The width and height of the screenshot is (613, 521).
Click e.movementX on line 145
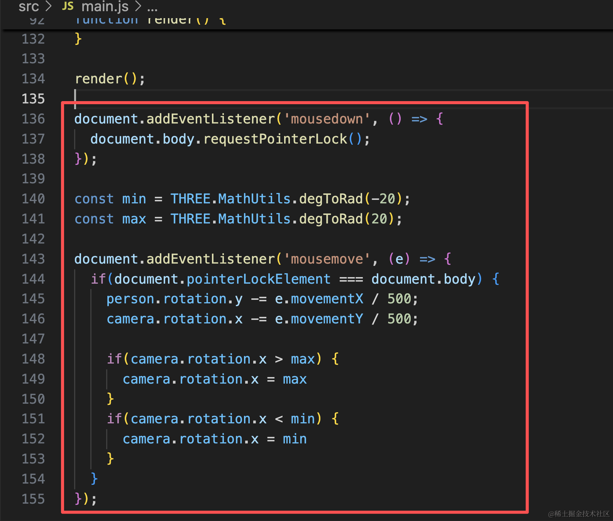pyautogui.click(x=319, y=299)
